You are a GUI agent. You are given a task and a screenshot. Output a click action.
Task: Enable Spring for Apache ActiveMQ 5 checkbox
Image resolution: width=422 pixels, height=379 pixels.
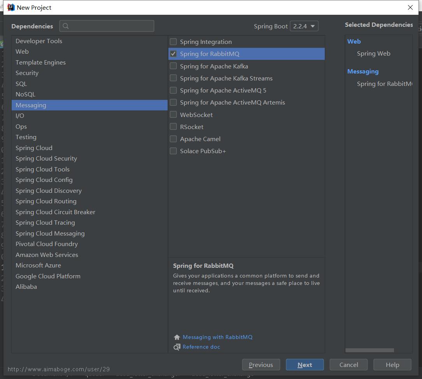[x=173, y=91]
